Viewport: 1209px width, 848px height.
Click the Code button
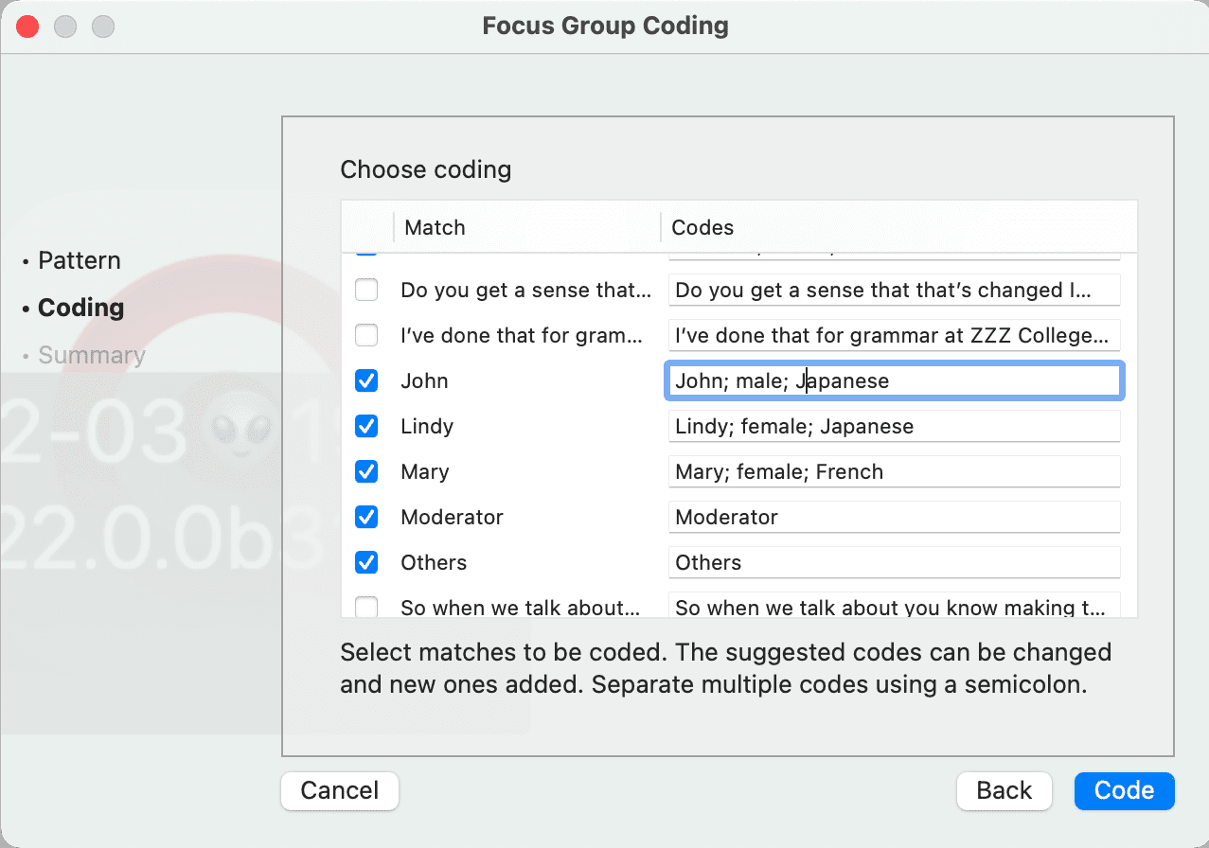point(1125,791)
